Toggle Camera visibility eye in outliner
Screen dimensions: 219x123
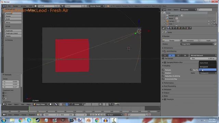(x=209, y=21)
